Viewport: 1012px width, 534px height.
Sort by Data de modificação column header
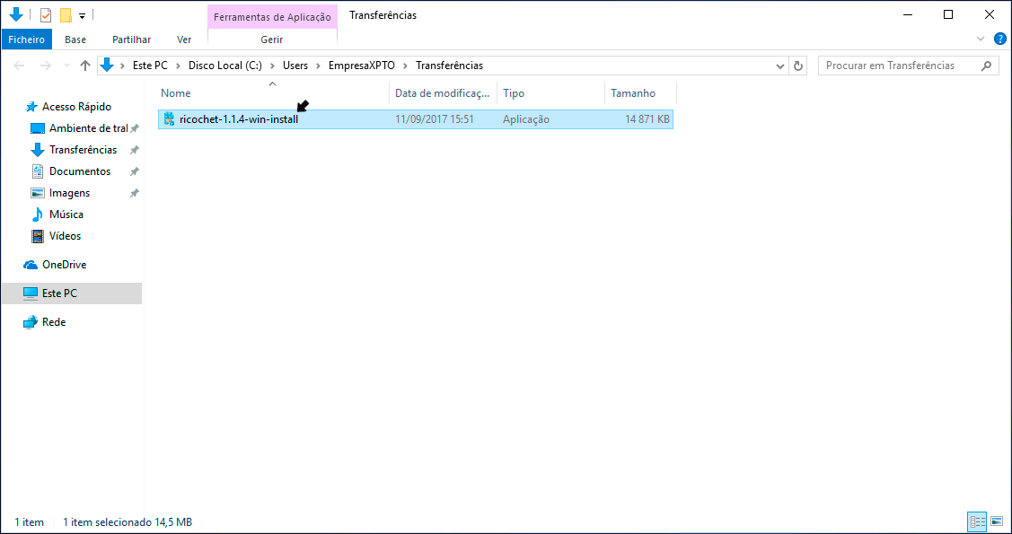pos(444,93)
